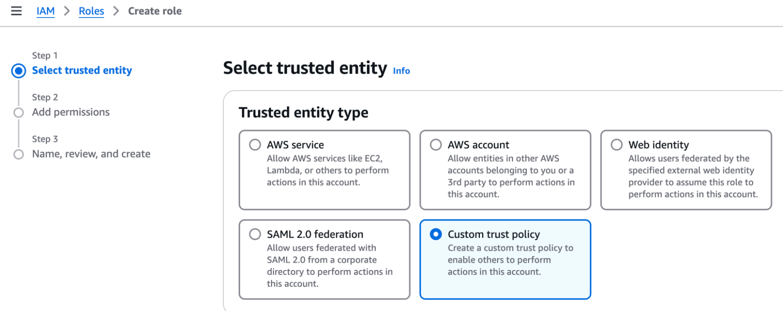The image size is (783, 311).
Task: Select the AWS service trusted entity
Action: coord(255,145)
